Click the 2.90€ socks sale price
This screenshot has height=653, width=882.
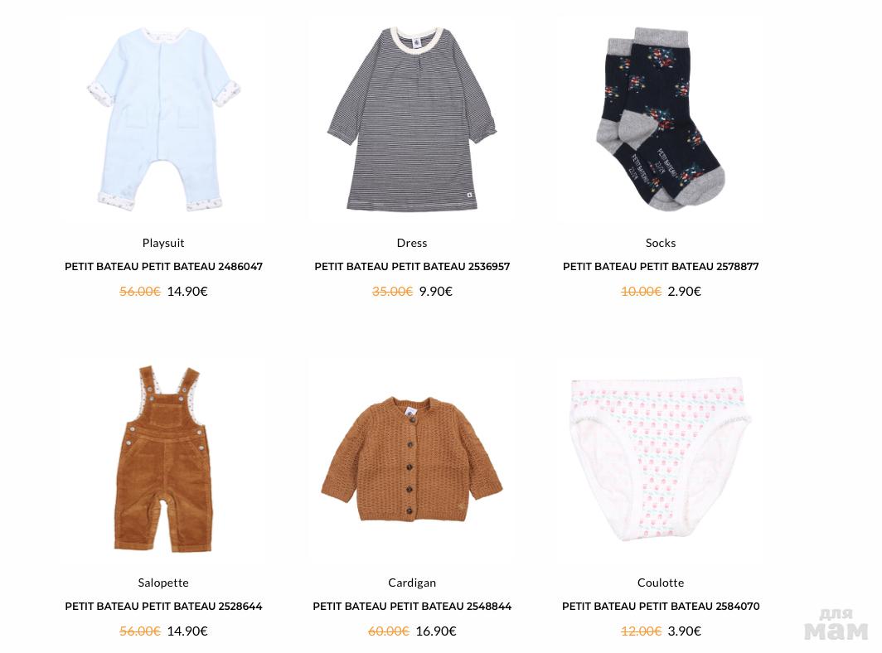point(685,292)
